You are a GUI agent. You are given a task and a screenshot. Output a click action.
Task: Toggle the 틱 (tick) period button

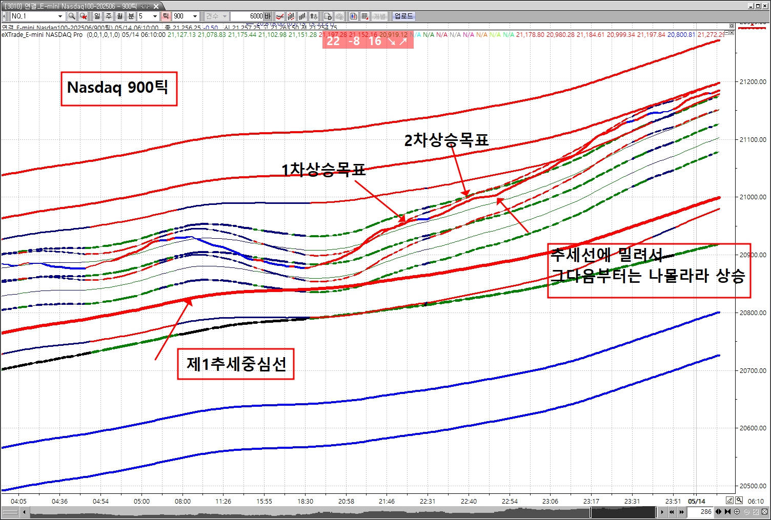click(166, 16)
